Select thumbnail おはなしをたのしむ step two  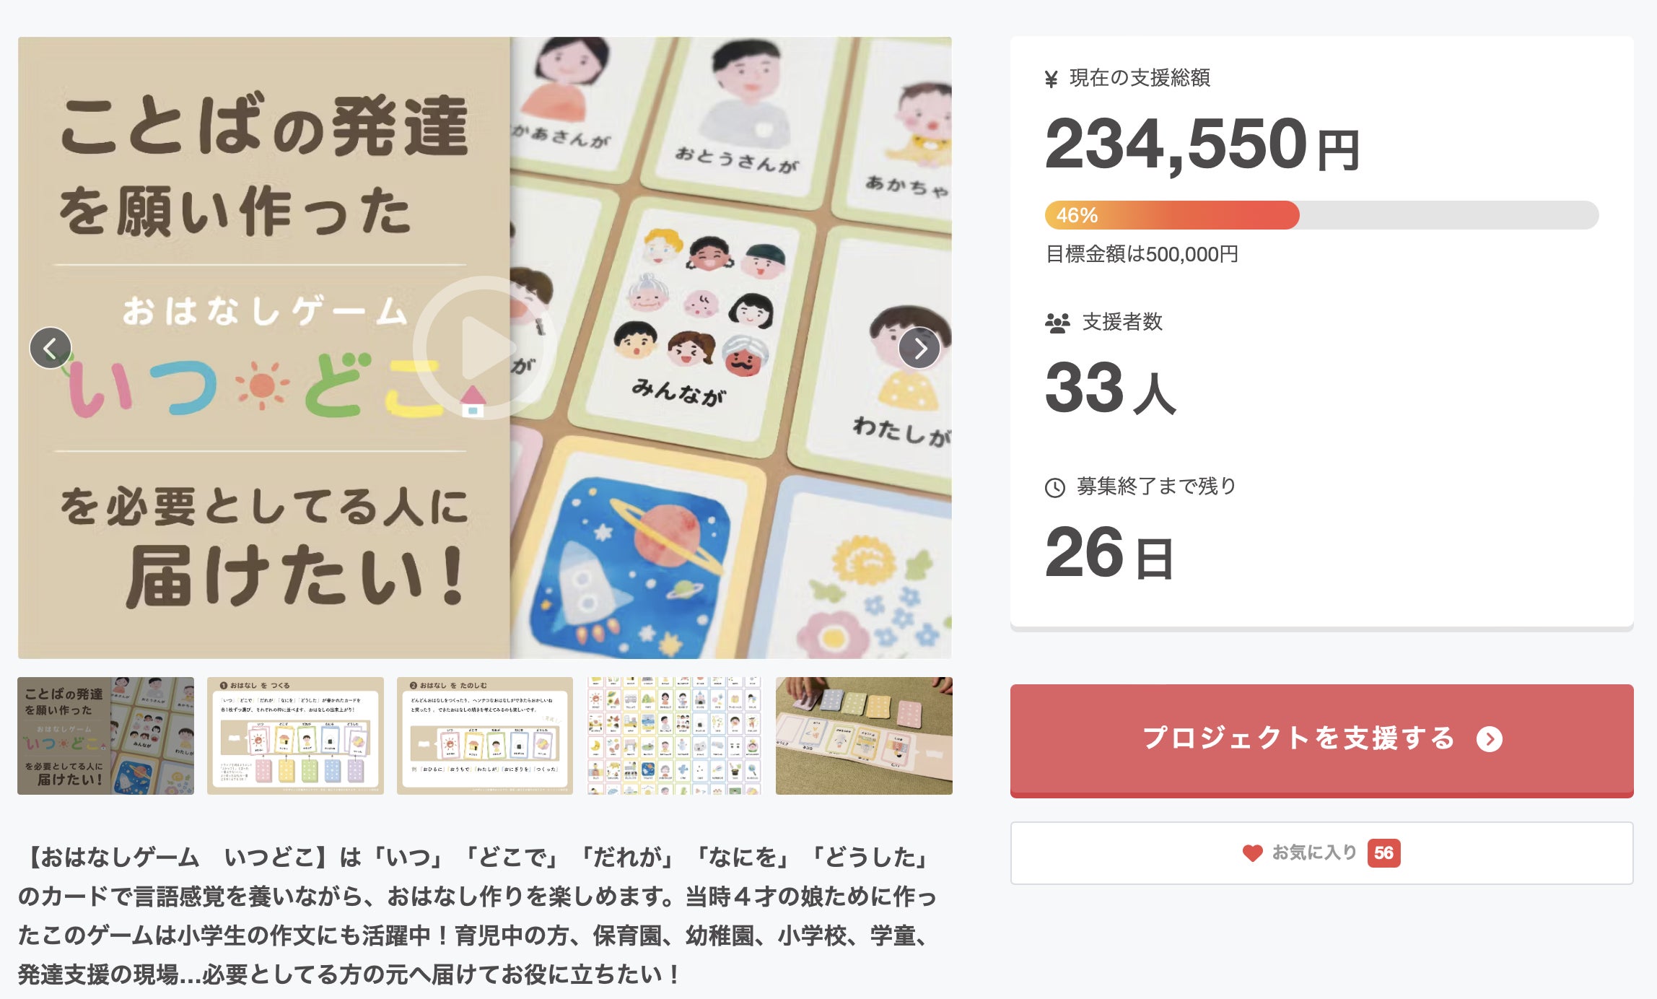[485, 736]
